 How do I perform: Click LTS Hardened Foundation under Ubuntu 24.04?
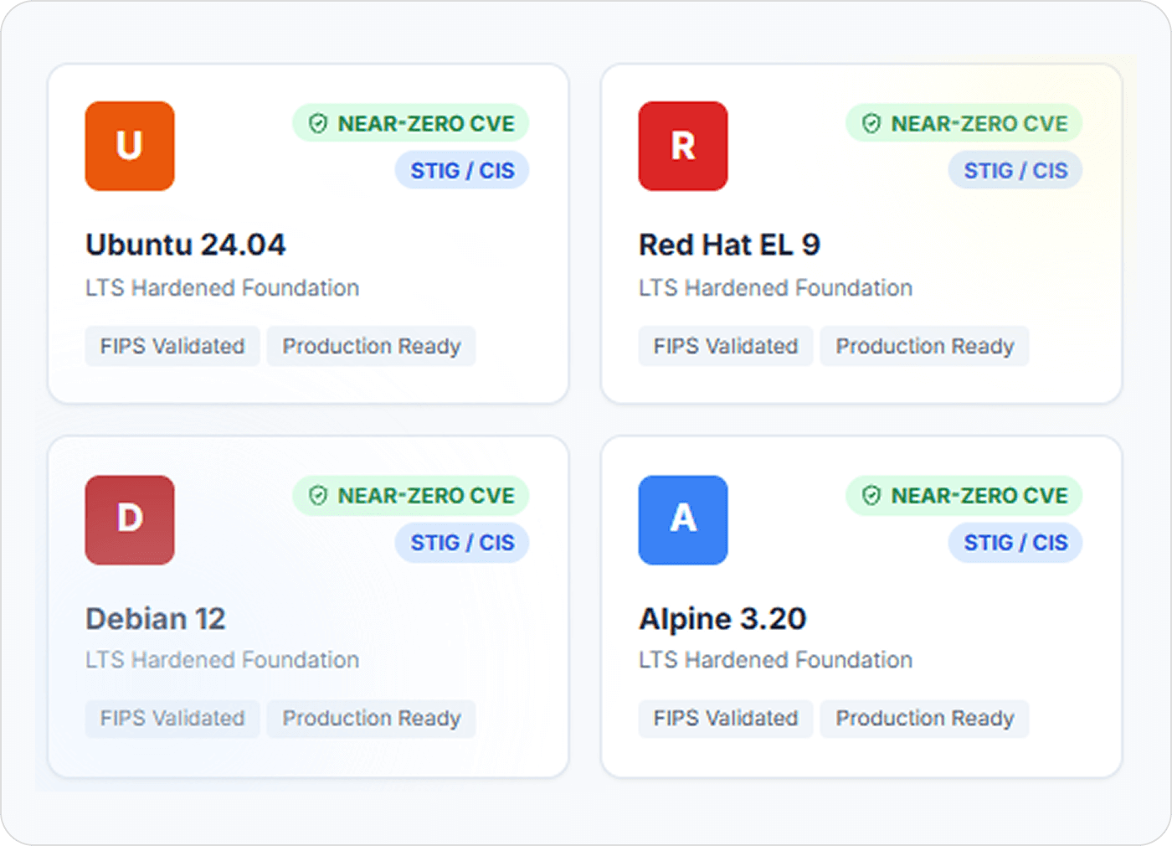point(223,288)
